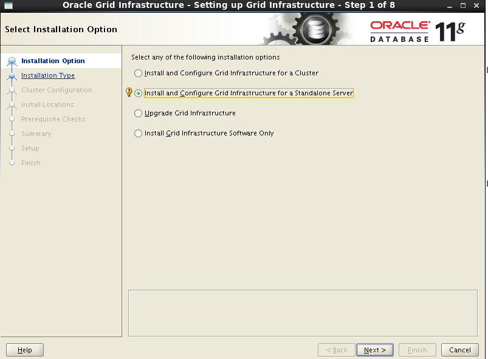Click the Next button
Image resolution: width=488 pixels, height=359 pixels.
[x=375, y=350]
